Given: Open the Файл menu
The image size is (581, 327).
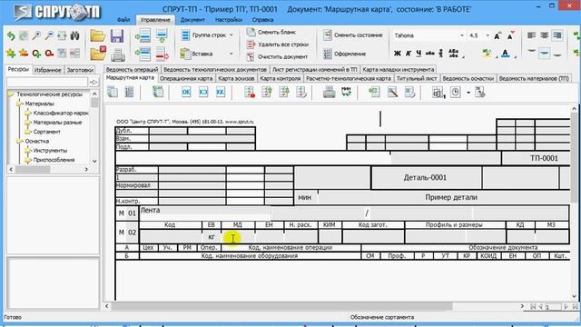Looking at the screenshot, I should (x=123, y=20).
